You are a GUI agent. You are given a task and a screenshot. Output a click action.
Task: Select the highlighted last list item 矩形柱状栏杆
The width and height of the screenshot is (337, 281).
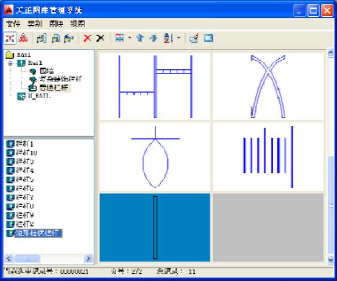[x=38, y=233]
